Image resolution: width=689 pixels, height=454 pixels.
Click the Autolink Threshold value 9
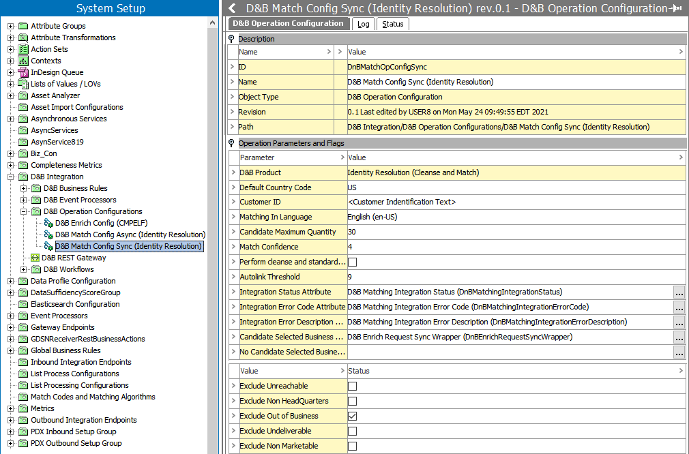point(350,277)
